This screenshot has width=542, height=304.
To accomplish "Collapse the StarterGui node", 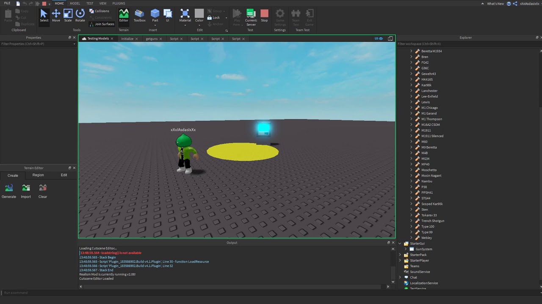I will (x=400, y=244).
